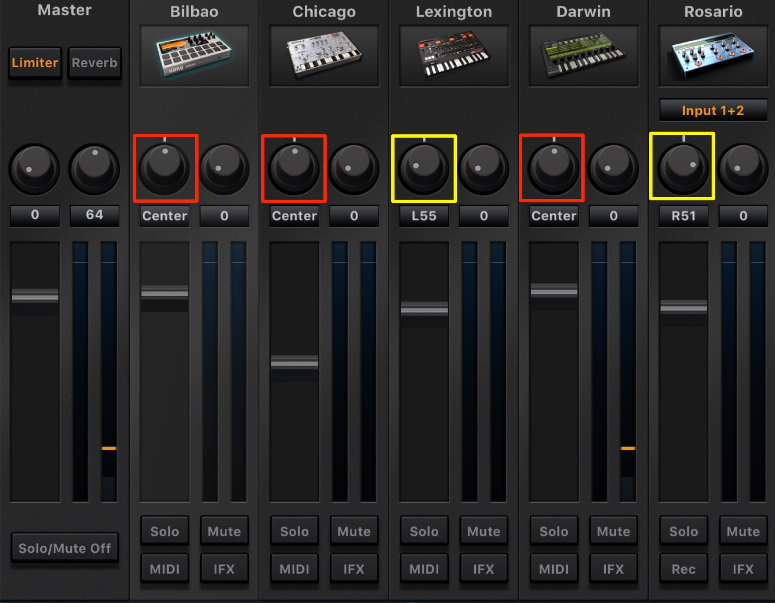Click the Master reverb value field showing 64
The width and height of the screenshot is (775, 603).
pos(95,215)
